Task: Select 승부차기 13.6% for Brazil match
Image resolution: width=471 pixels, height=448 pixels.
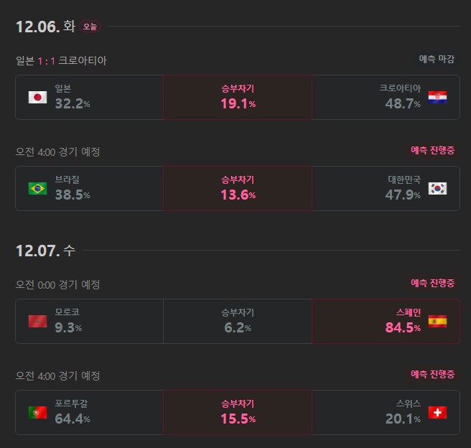Action: 238,189
